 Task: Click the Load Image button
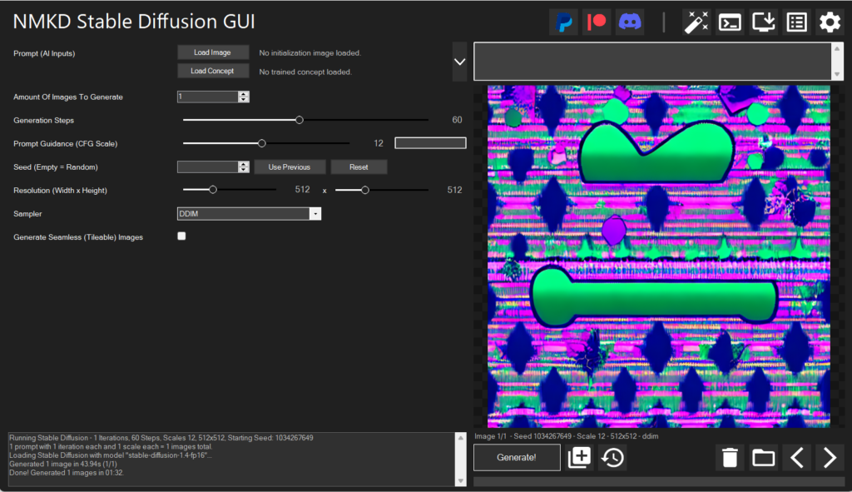pyautogui.click(x=212, y=52)
